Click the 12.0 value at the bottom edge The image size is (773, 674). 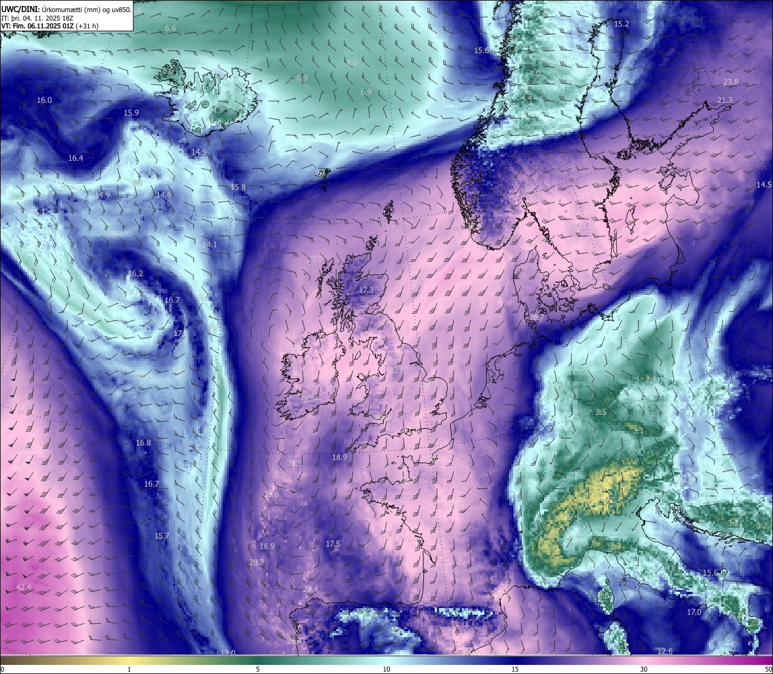click(227, 653)
